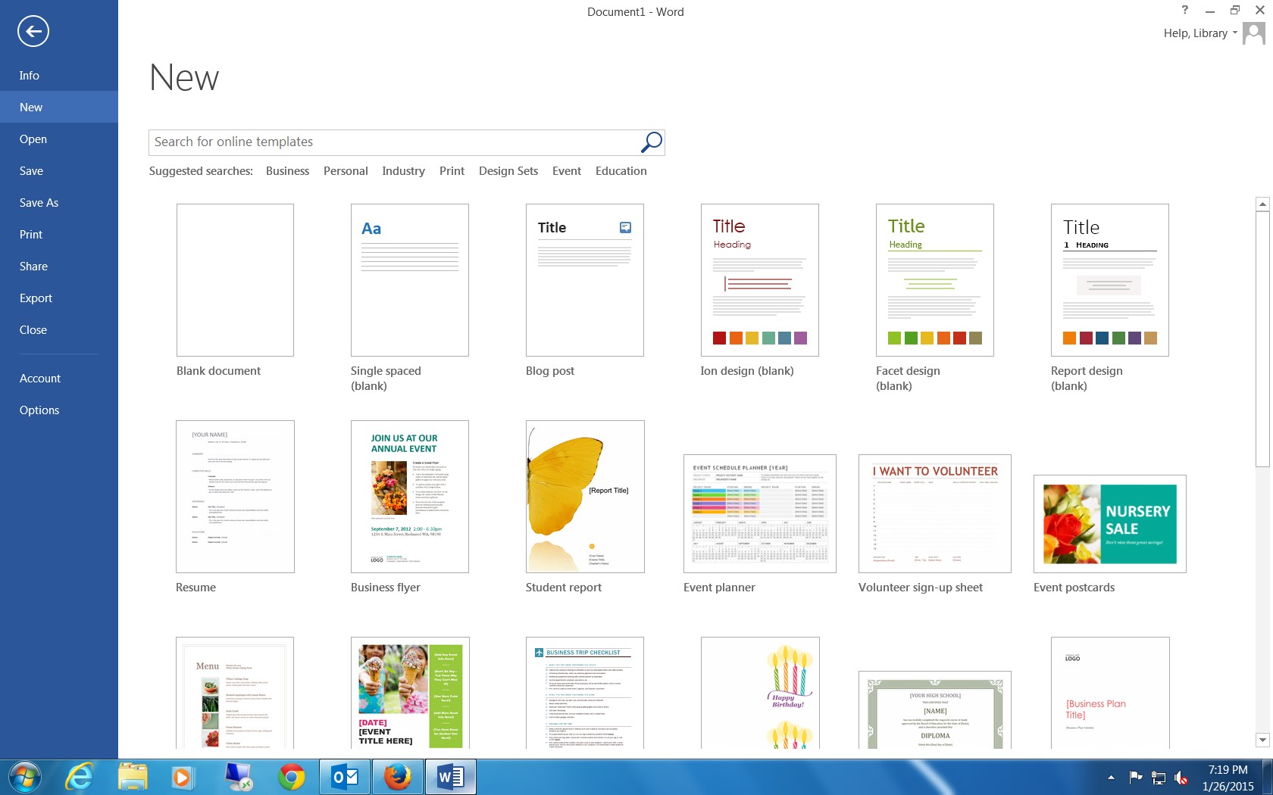The height and width of the screenshot is (795, 1273).
Task: Click the templates scrollbar down arrow
Action: tap(1262, 740)
